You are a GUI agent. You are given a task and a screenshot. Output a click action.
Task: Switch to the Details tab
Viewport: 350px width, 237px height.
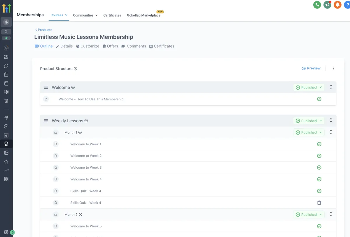(x=64, y=46)
